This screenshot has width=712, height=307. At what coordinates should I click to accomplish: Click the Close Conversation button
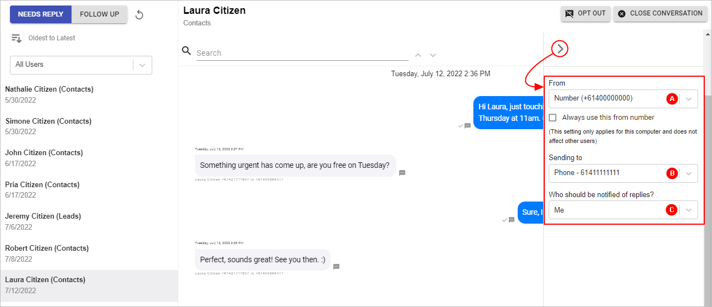(x=661, y=13)
